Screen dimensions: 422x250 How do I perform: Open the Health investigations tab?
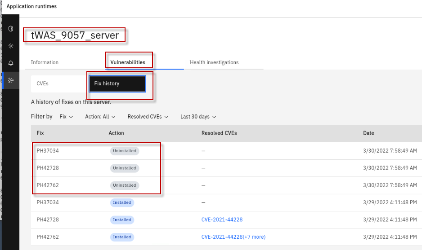tap(214, 62)
